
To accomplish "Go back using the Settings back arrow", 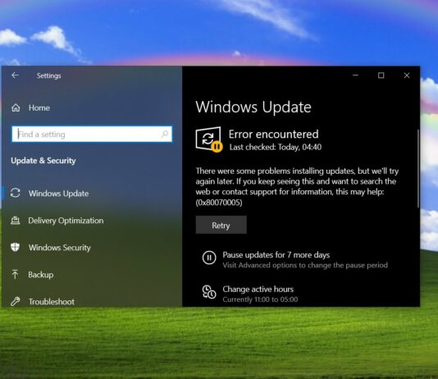I will pyautogui.click(x=15, y=75).
